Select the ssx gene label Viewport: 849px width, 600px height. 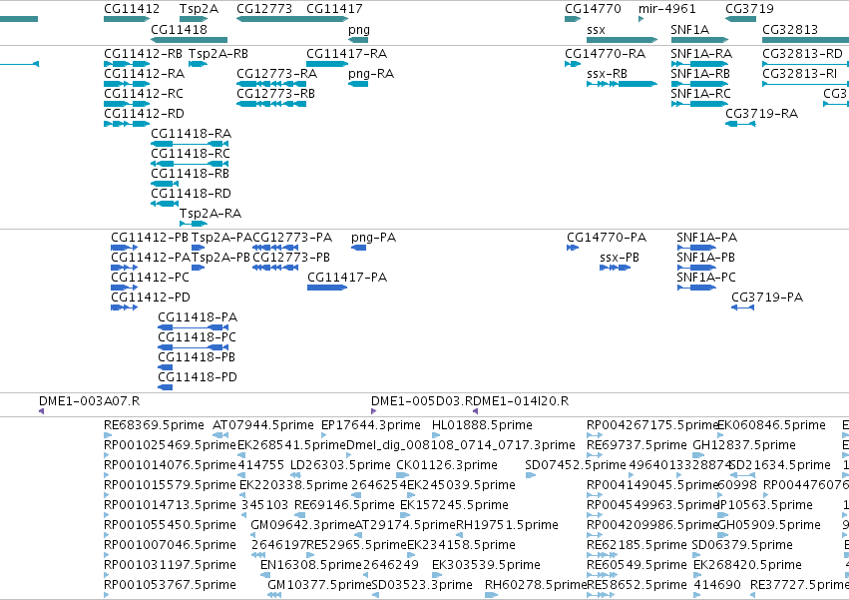click(x=596, y=29)
